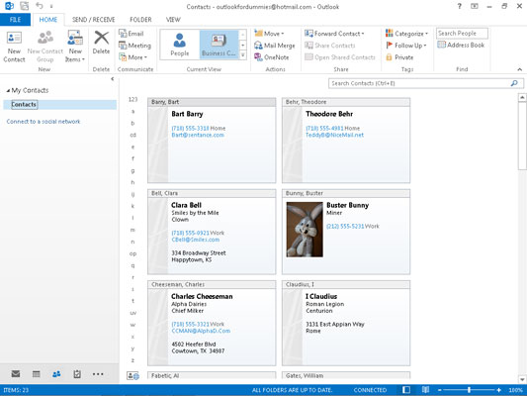527x396 pixels.
Task: Open Calendar from navigation bar
Action: (x=36, y=374)
